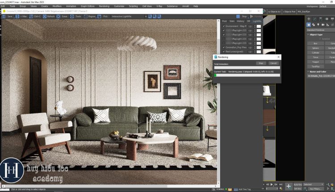Click the Refresh icon in the frame buffer

[45, 17]
